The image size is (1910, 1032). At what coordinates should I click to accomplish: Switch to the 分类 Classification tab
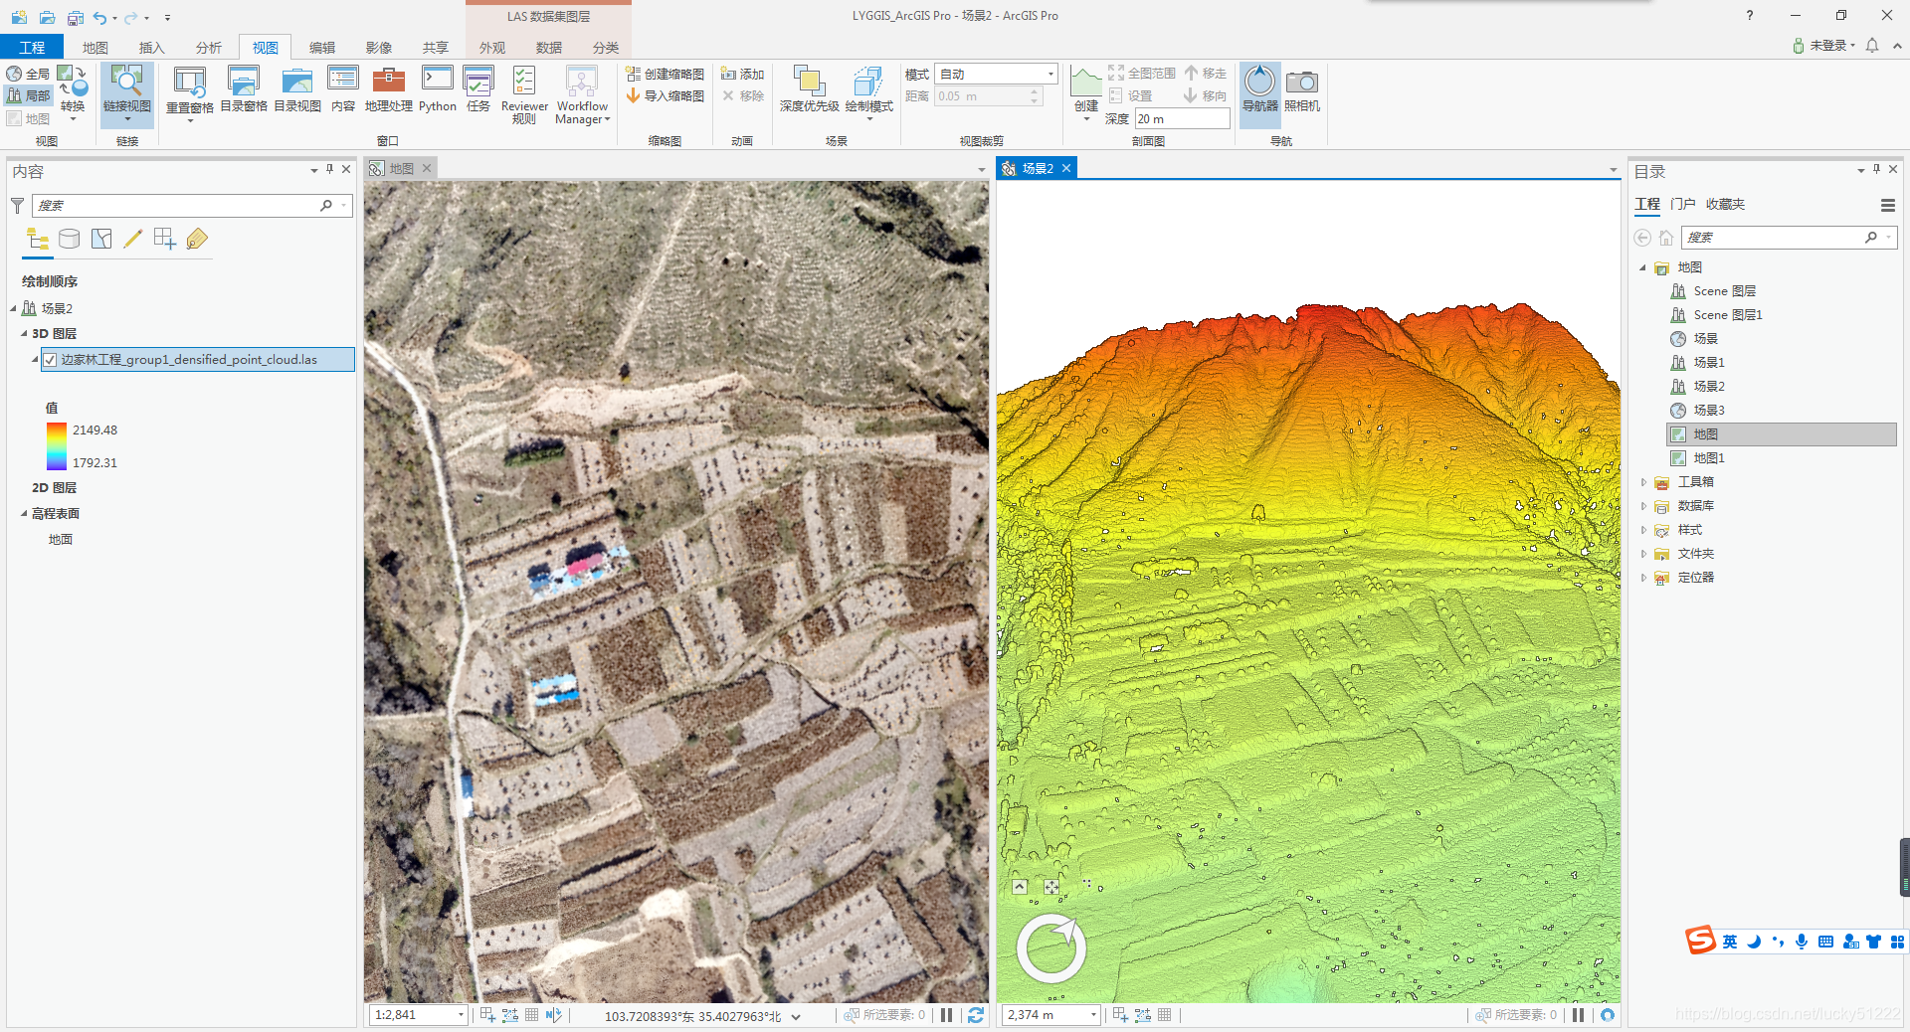pos(606,47)
